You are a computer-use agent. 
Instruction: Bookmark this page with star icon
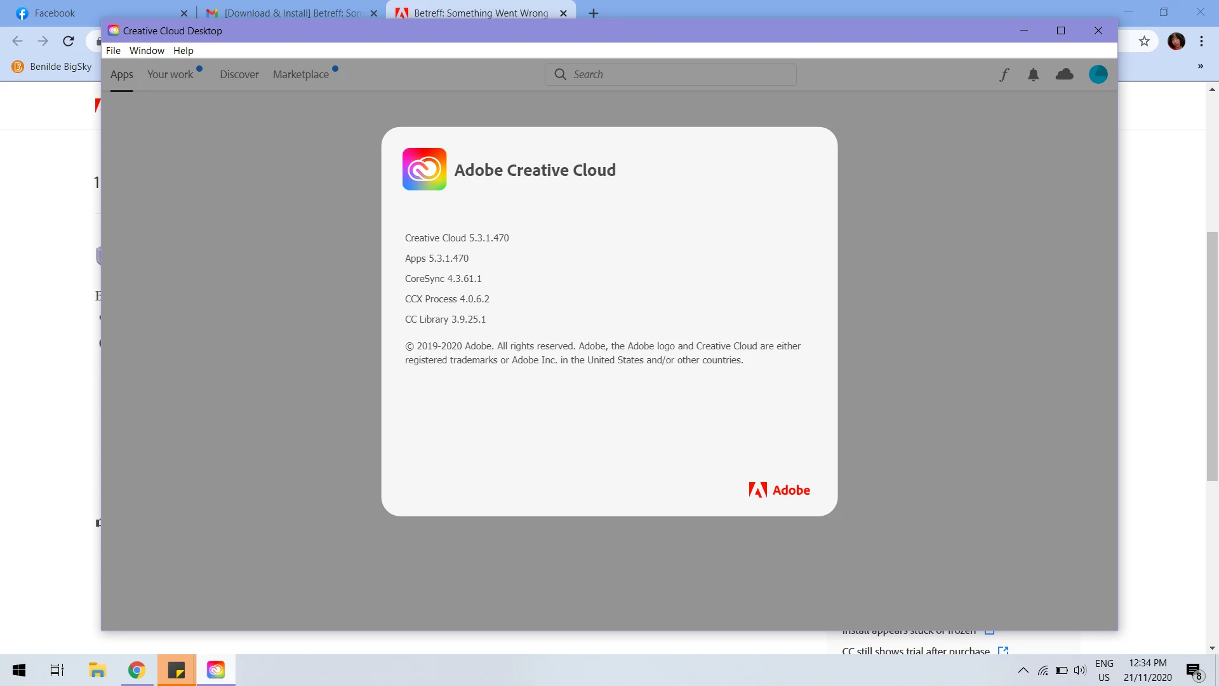pyautogui.click(x=1144, y=41)
